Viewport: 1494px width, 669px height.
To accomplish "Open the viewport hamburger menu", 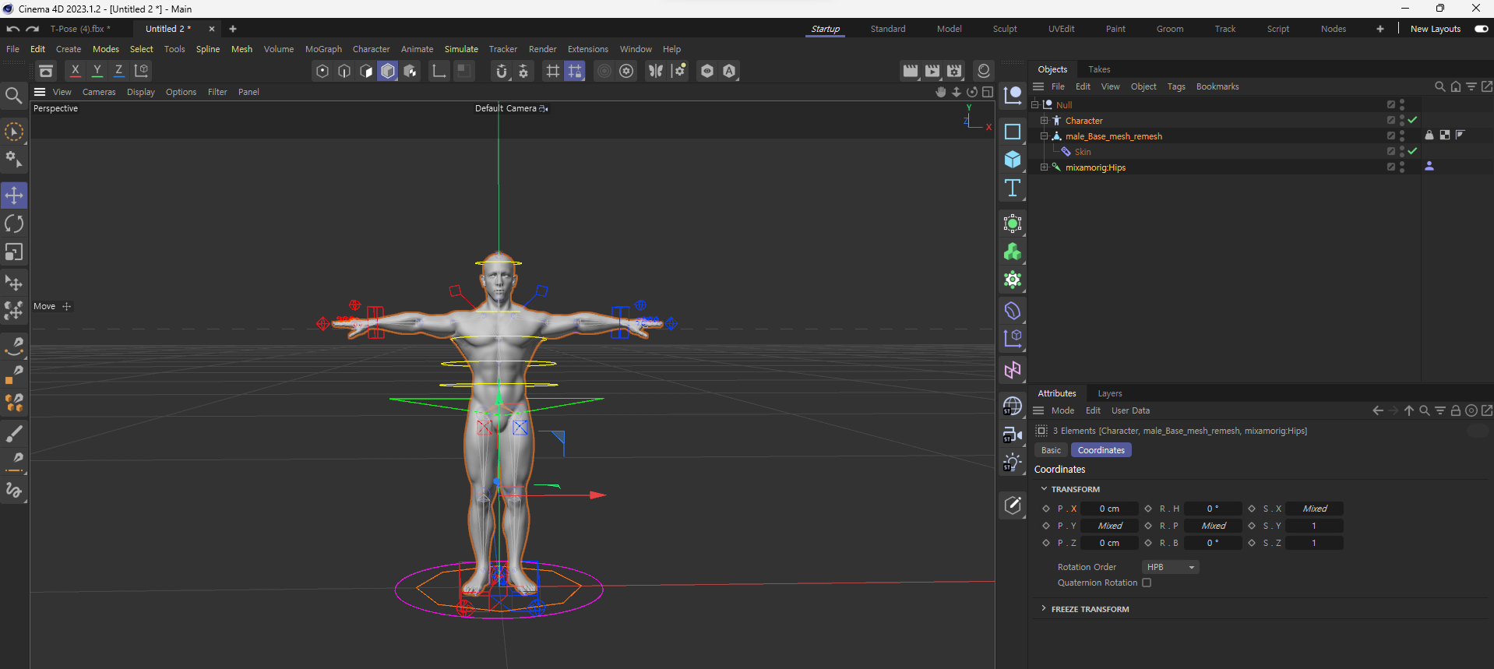I will [x=40, y=92].
